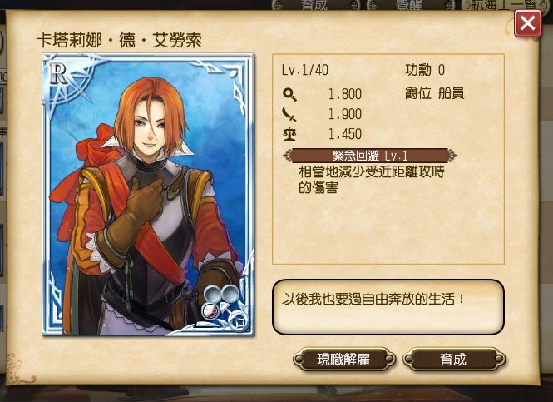
Task: Click the 現職解雇 dismiss button
Action: [x=344, y=360]
